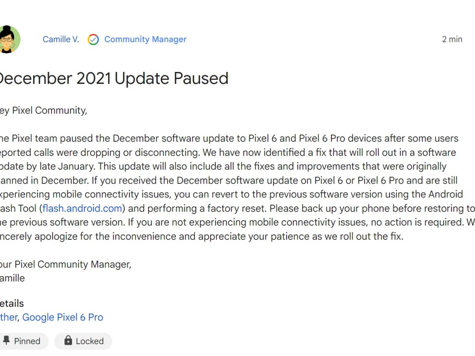Click the Google verified badge icon
Screen dimensions: 475x356
[x=93, y=40]
